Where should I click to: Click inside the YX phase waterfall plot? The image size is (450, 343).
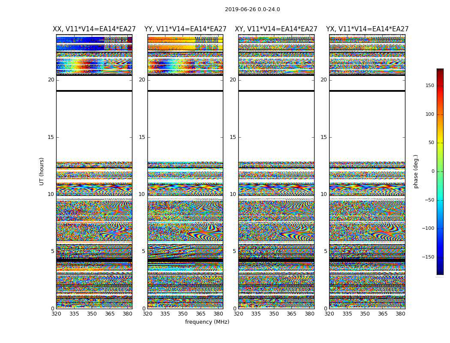click(x=367, y=171)
